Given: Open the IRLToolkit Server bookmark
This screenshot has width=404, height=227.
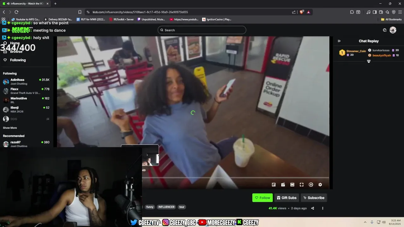Looking at the screenshot, I should (121, 19).
